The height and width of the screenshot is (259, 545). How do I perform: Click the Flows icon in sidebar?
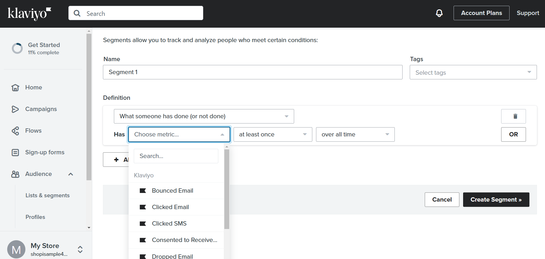click(x=15, y=131)
